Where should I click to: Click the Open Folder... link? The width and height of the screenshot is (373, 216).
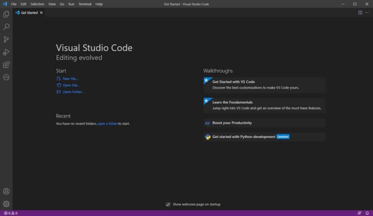pos(73,92)
